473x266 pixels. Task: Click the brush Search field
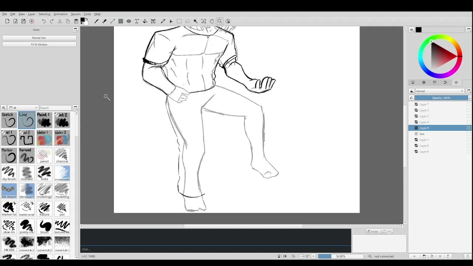coord(55,108)
